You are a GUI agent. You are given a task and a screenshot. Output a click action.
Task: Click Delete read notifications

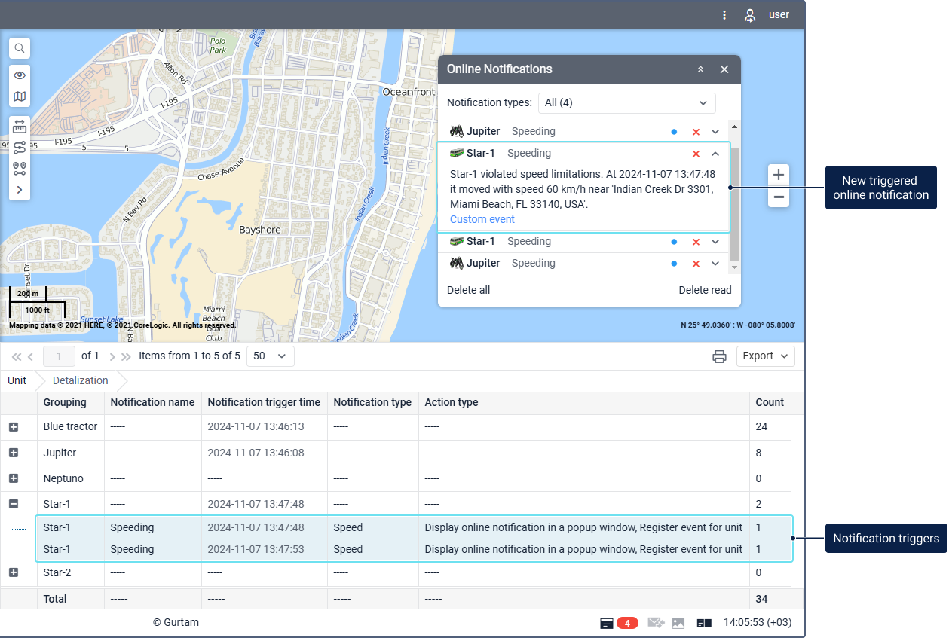click(x=704, y=290)
